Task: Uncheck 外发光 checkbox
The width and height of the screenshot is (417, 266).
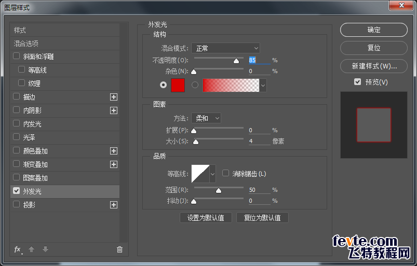Action: pos(17,191)
